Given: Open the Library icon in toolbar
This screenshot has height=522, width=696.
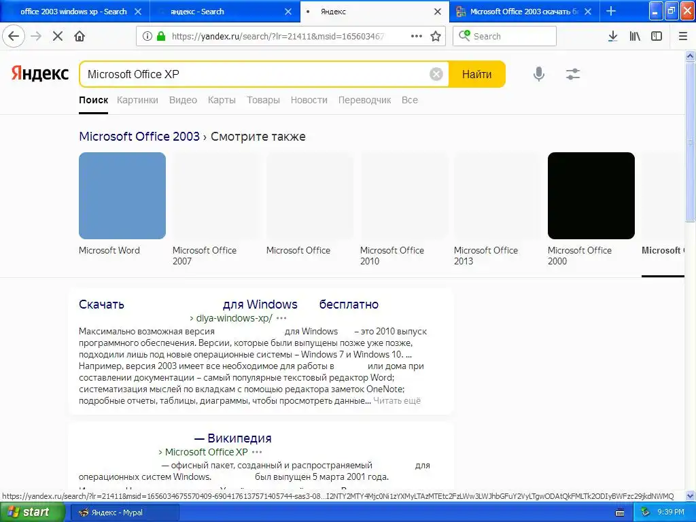Looking at the screenshot, I should pos(635,36).
